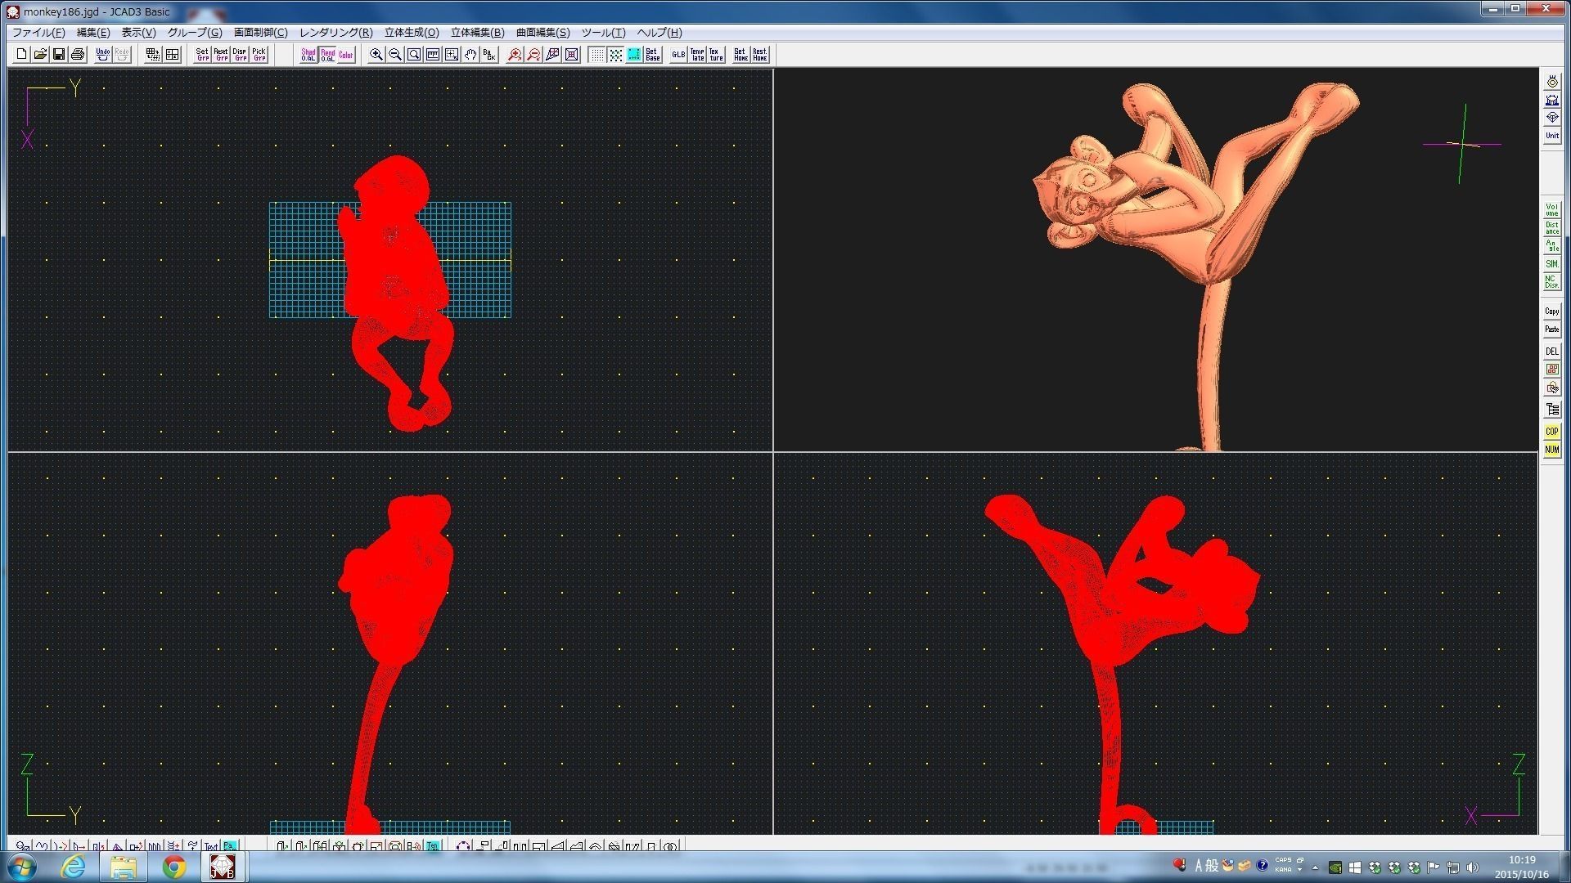Open the Windows Start menu
The width and height of the screenshot is (1571, 883).
(x=20, y=866)
